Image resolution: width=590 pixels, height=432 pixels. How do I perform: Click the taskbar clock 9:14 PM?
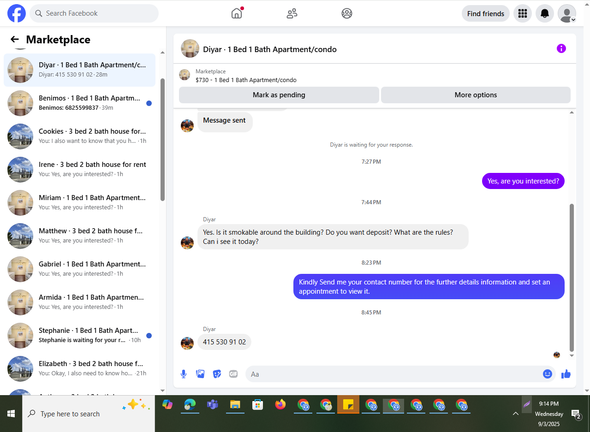point(549,404)
